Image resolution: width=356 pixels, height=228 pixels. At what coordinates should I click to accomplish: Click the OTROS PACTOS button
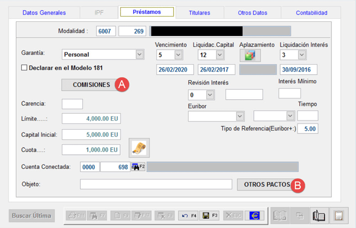point(267,184)
